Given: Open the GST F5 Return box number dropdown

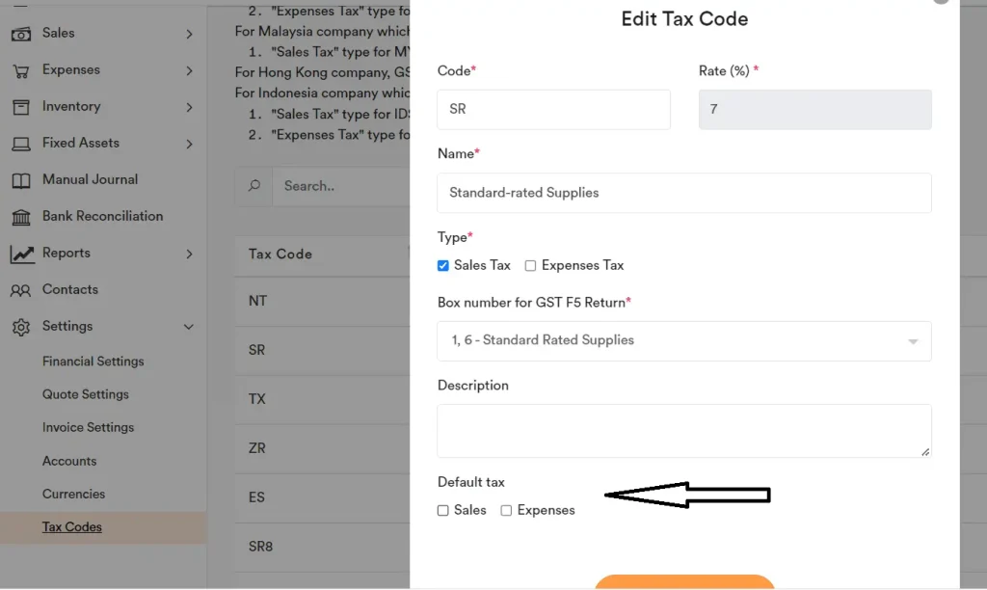Looking at the screenshot, I should coord(910,341).
